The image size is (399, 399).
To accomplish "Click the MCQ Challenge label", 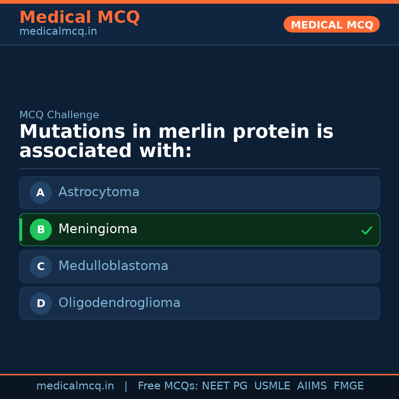I will coord(59,115).
